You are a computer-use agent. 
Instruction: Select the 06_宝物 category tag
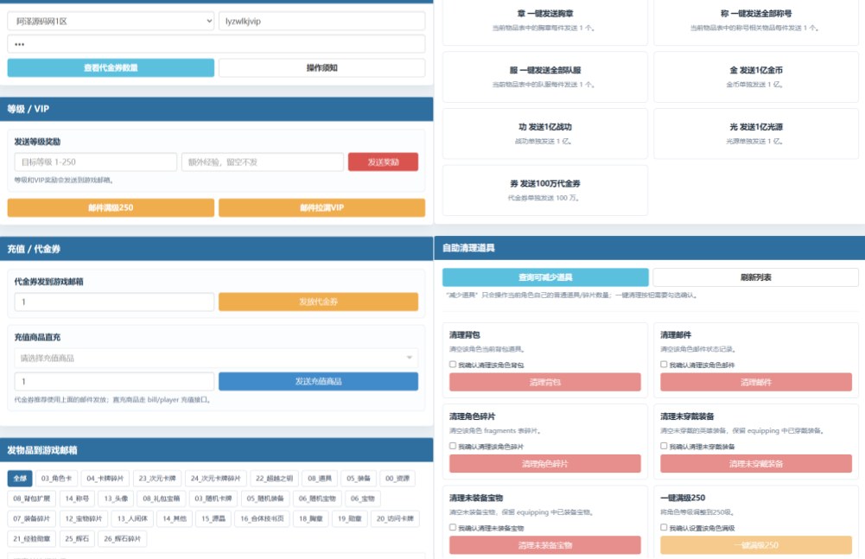click(x=362, y=499)
